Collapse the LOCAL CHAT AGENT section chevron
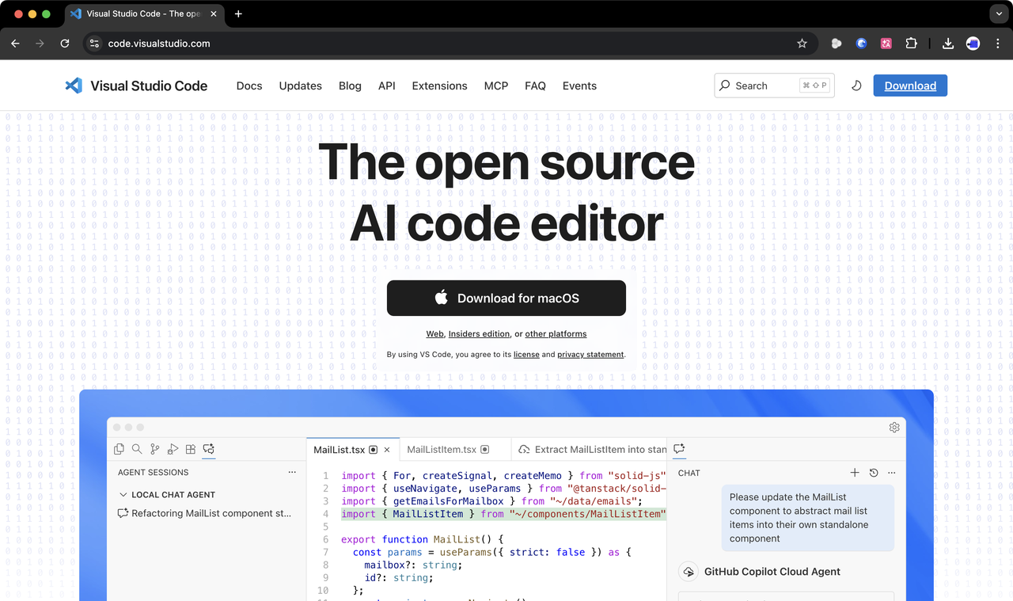 pyautogui.click(x=123, y=495)
